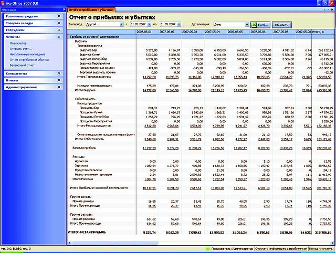Image resolution: width=336 pixels, height=253 pixels.
Task: Expand the Товары и склады section
Action: pos(59,24)
